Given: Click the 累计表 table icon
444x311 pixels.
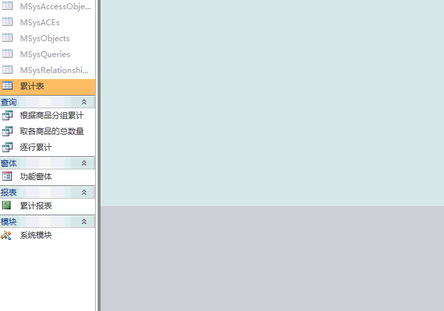Looking at the screenshot, I should pyautogui.click(x=7, y=86).
